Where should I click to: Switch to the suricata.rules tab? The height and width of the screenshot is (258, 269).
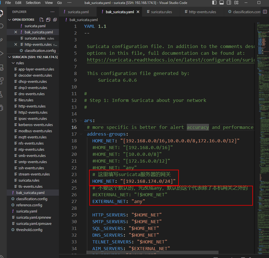161,12
